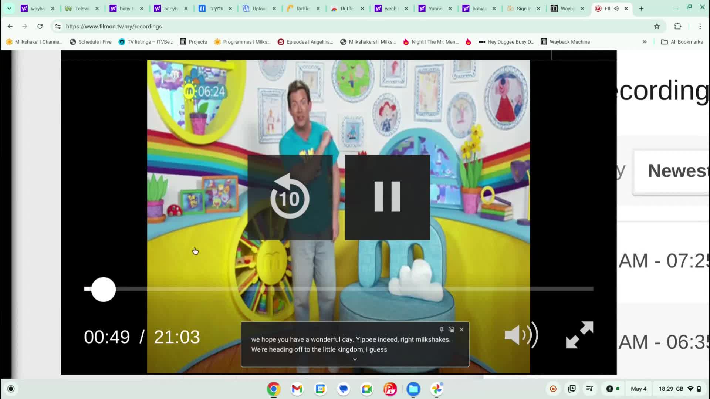Viewport: 710px width, 399px height.
Task: Open the browser extensions puzzle icon
Action: point(678,26)
